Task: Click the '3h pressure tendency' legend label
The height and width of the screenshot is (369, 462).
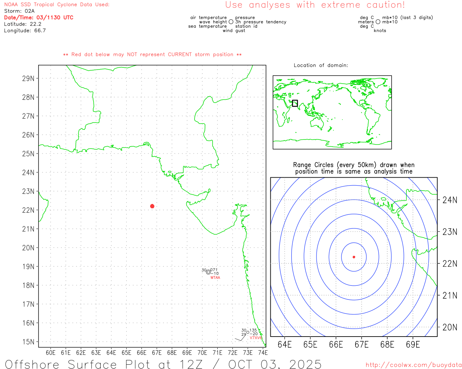Action: tap(261, 22)
